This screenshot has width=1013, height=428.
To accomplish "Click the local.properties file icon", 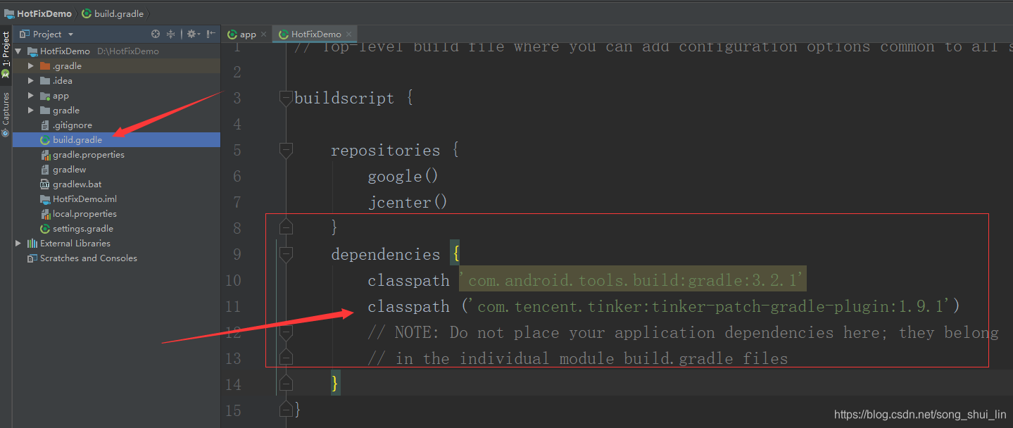I will coord(45,214).
